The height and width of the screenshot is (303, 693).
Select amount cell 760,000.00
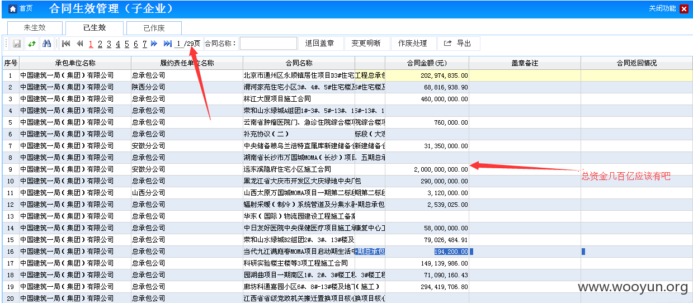[427, 122]
